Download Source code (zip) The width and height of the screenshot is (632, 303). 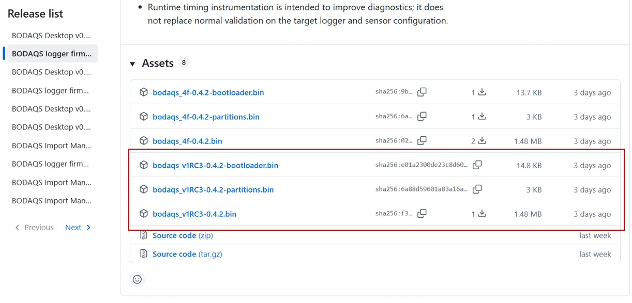(183, 235)
